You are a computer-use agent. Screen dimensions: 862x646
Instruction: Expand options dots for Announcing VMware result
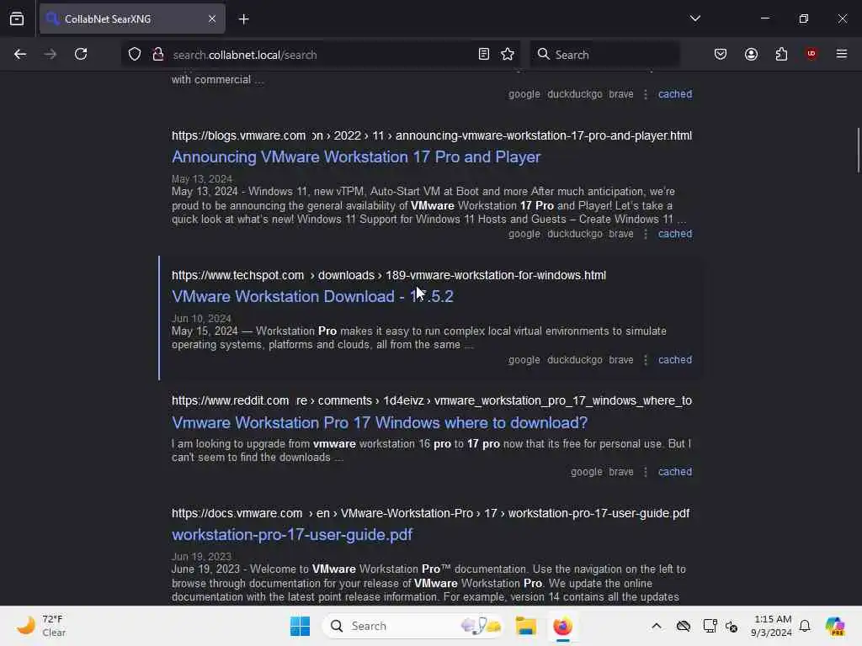click(646, 234)
